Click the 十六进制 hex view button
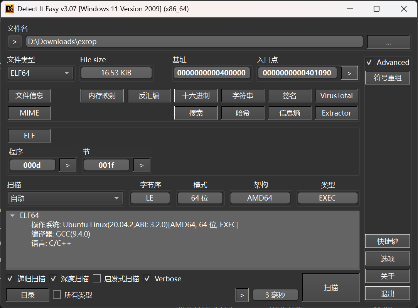 coord(196,96)
